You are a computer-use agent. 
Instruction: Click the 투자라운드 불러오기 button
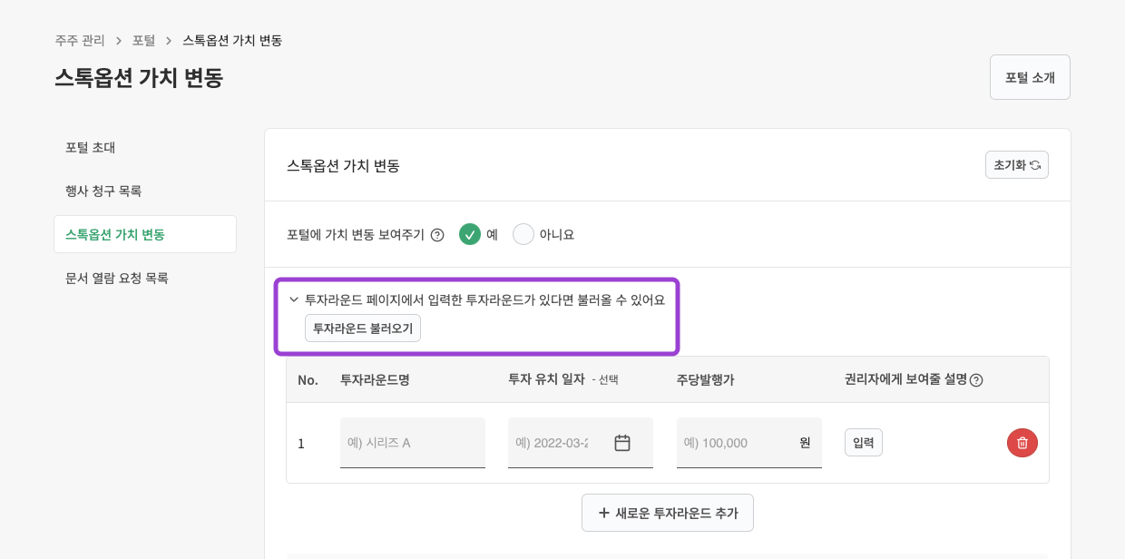coord(362,329)
